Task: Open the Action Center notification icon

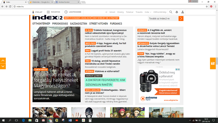Action: click(214, 120)
